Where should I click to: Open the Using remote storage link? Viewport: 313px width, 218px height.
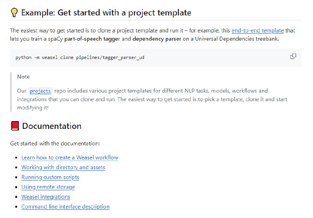(48, 187)
